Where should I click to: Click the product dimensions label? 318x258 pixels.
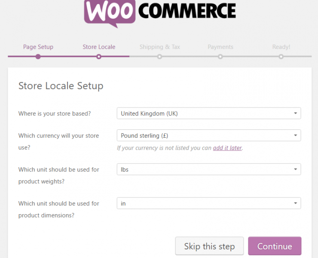(x=58, y=209)
